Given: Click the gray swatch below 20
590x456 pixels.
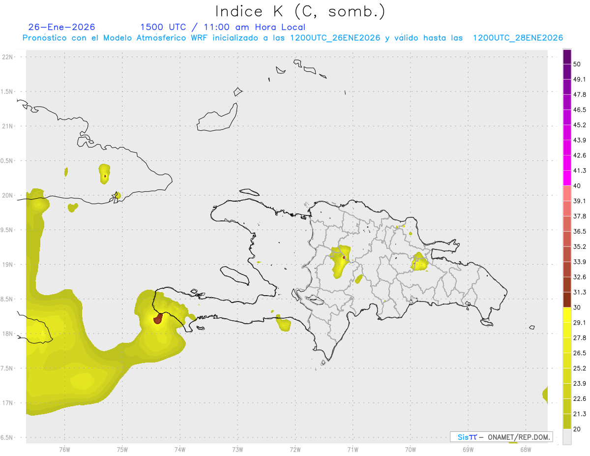Looking at the screenshot, I should [567, 437].
